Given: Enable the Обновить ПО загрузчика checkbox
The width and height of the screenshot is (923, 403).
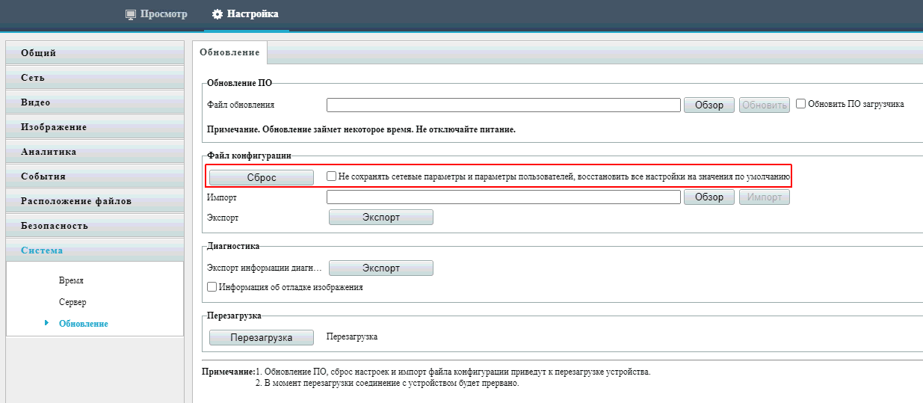Looking at the screenshot, I should (x=800, y=104).
